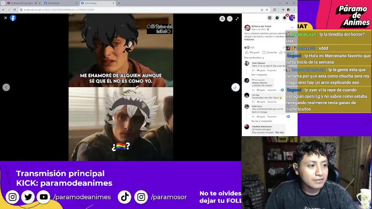This screenshot has width=372, height=209.
Task: Open Pedro Cruz commenter avatar
Action: click(247, 107)
